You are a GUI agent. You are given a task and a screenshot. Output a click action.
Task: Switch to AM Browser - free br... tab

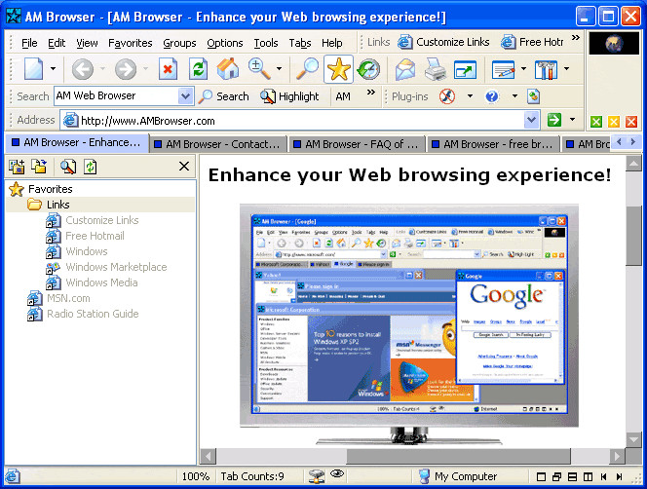click(x=493, y=144)
